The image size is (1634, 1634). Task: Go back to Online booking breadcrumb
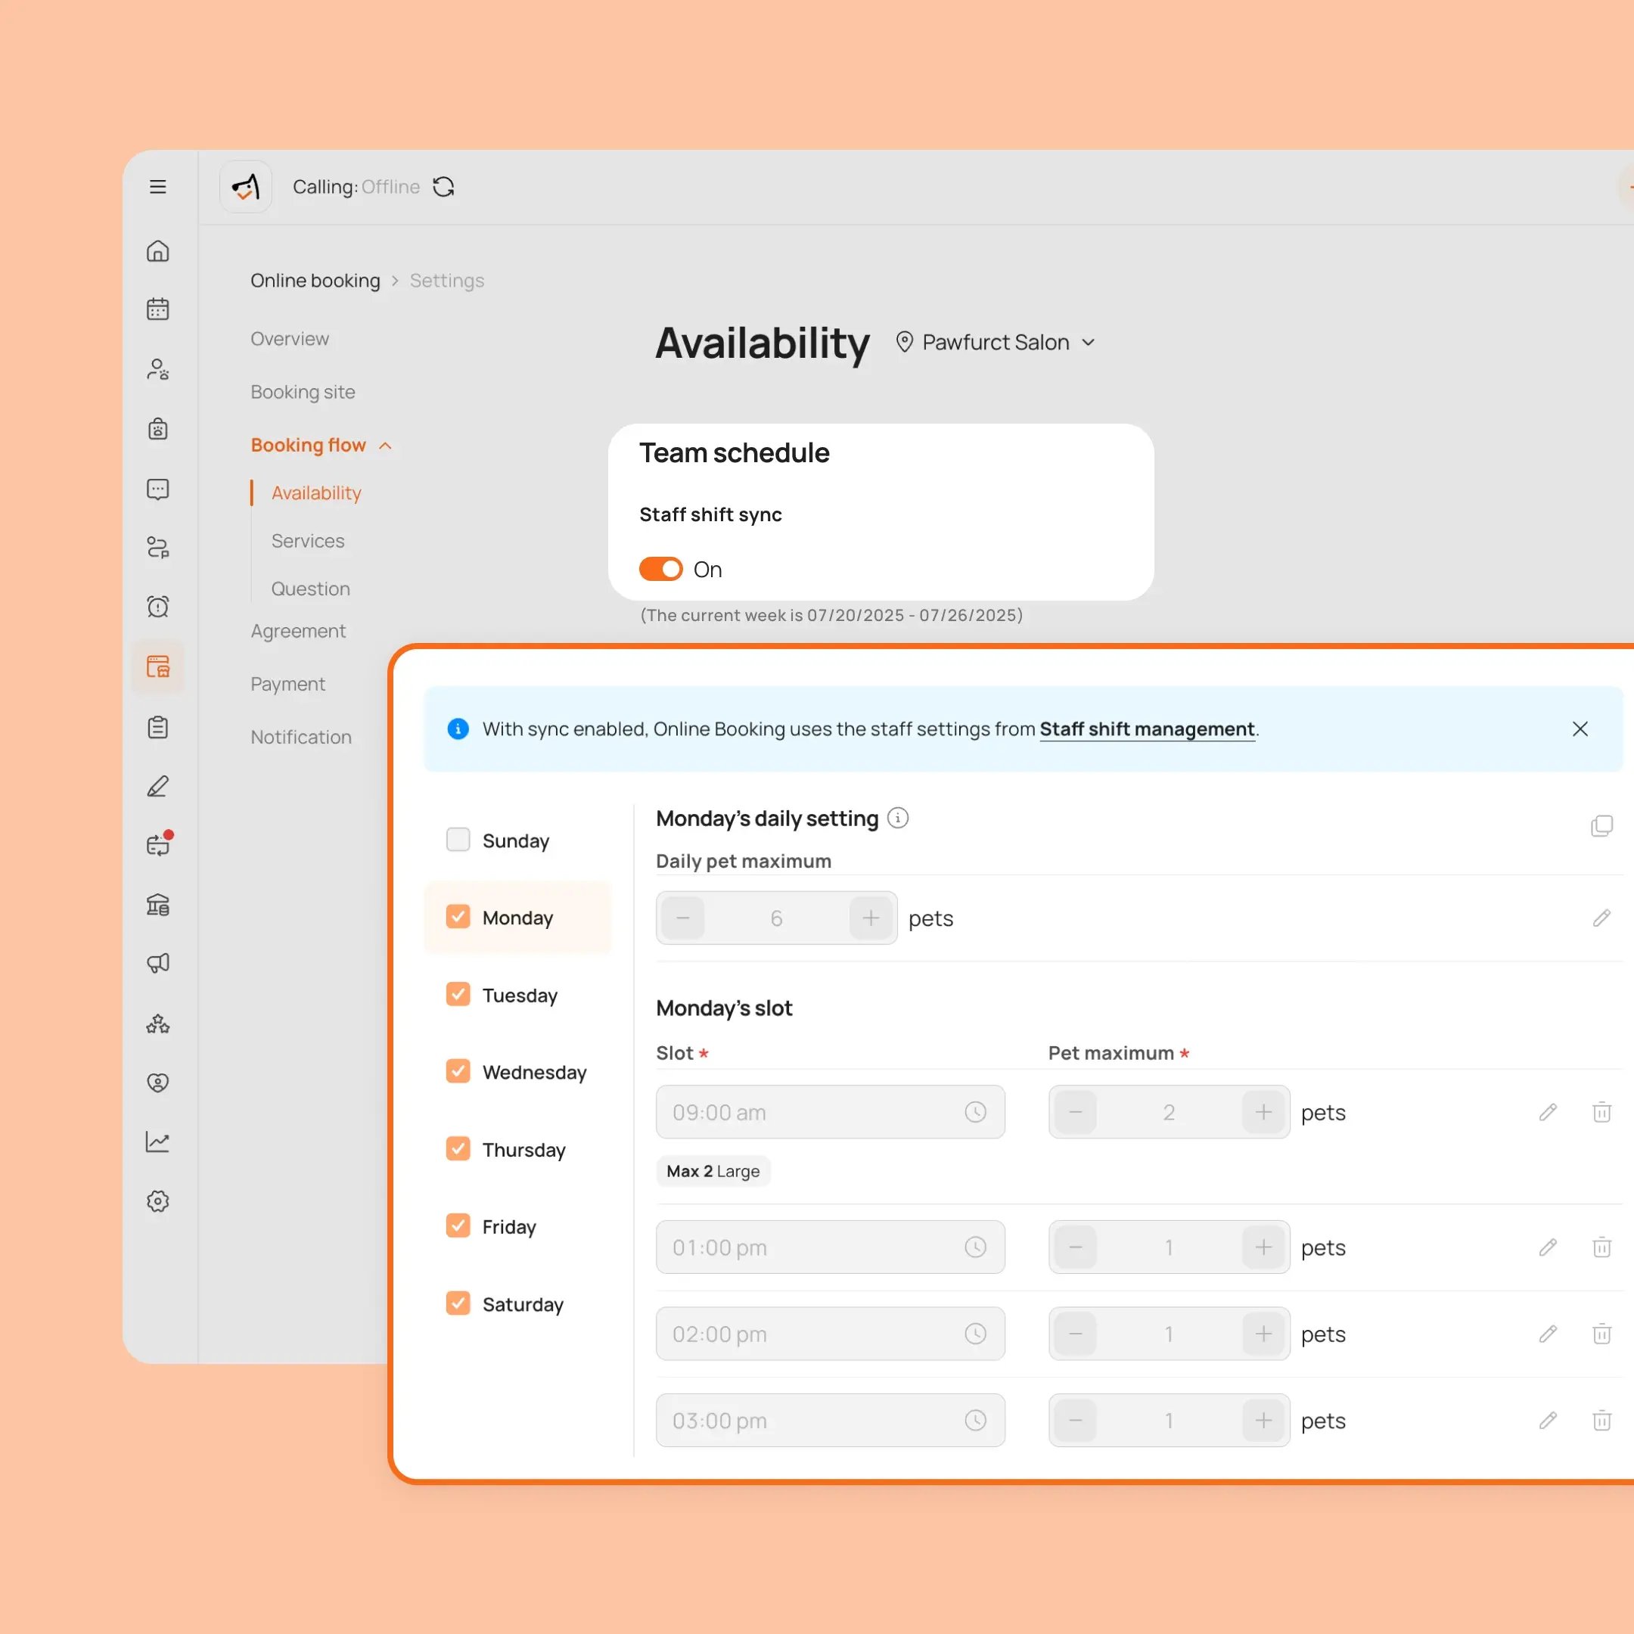315,281
